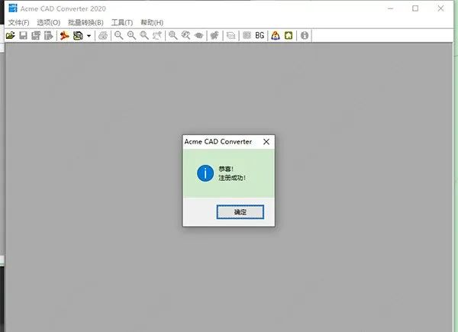Click the Save all files icon
This screenshot has width=458, height=332.
tap(36, 36)
